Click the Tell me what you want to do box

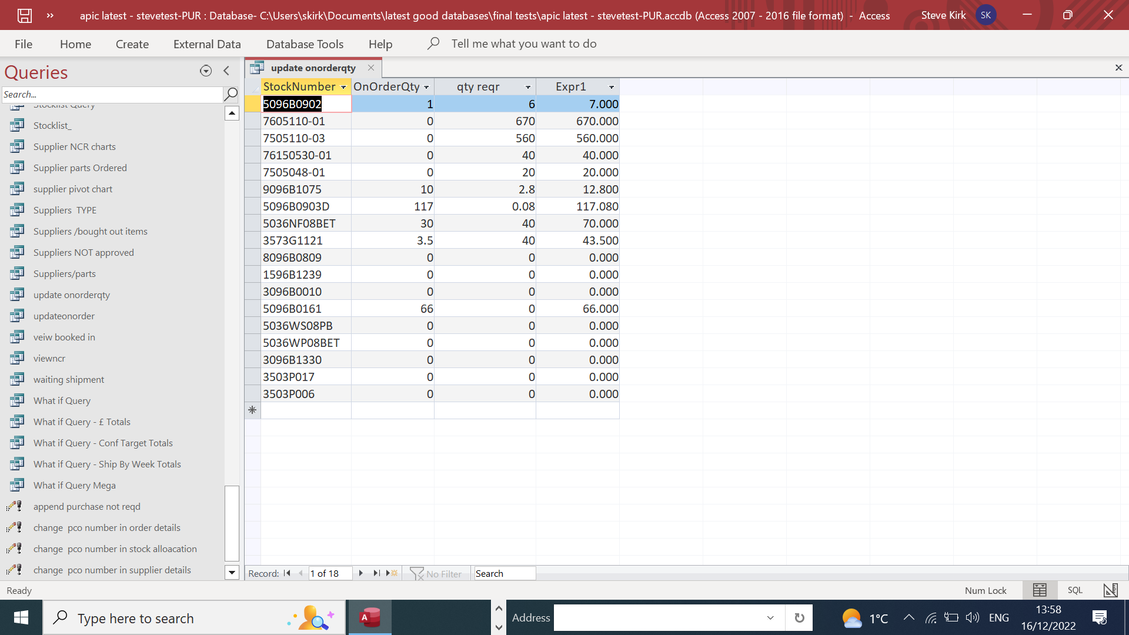[523, 44]
